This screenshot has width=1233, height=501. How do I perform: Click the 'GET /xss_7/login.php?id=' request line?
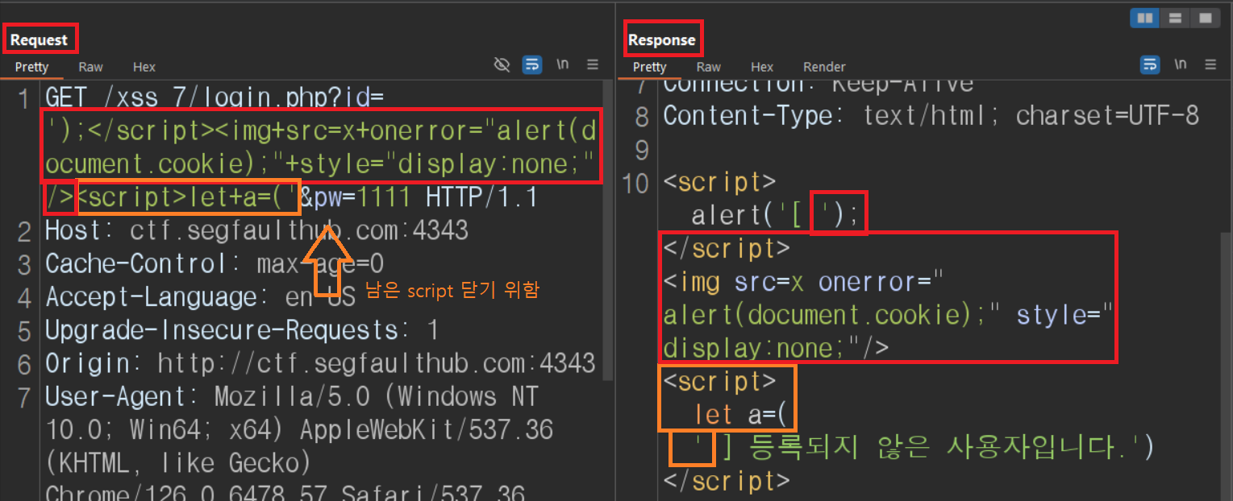point(215,98)
